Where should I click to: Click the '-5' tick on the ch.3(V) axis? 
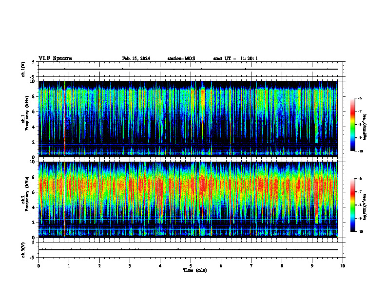[x=32, y=258]
